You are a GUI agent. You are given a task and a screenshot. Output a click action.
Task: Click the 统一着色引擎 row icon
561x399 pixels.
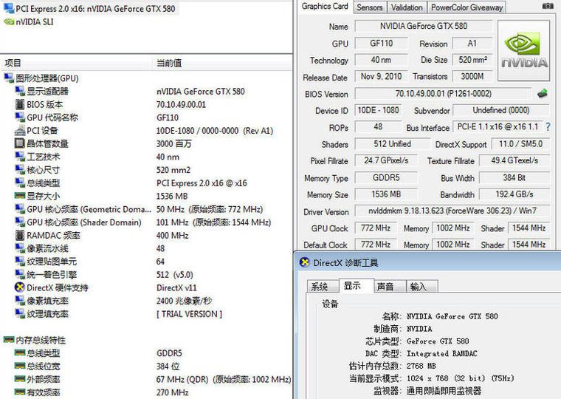pos(20,274)
